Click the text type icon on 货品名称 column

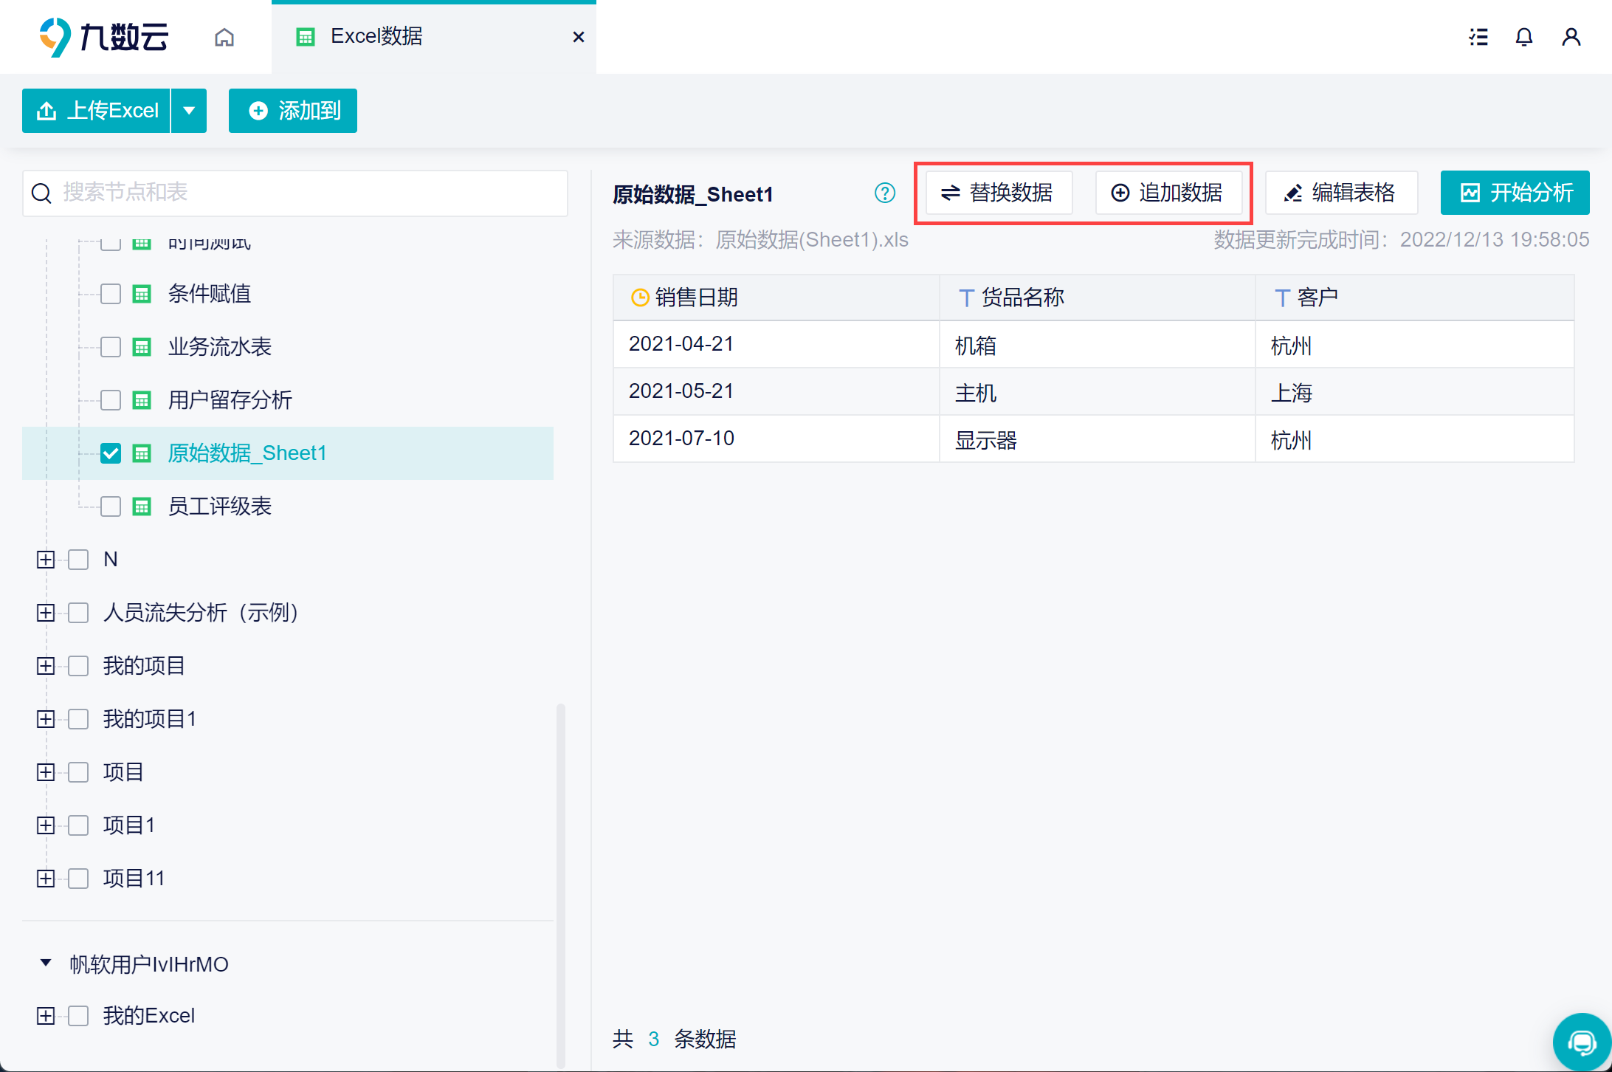tap(965, 298)
